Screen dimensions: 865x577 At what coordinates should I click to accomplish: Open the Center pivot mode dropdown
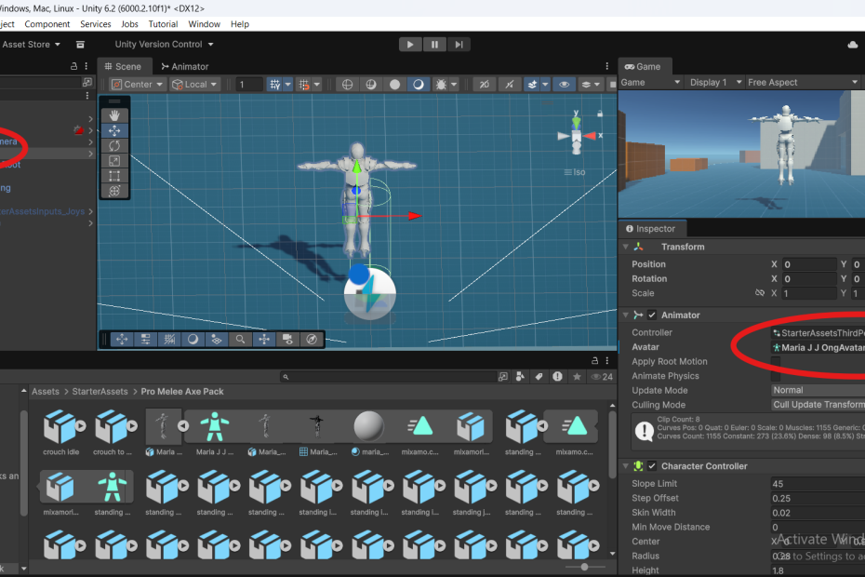138,84
